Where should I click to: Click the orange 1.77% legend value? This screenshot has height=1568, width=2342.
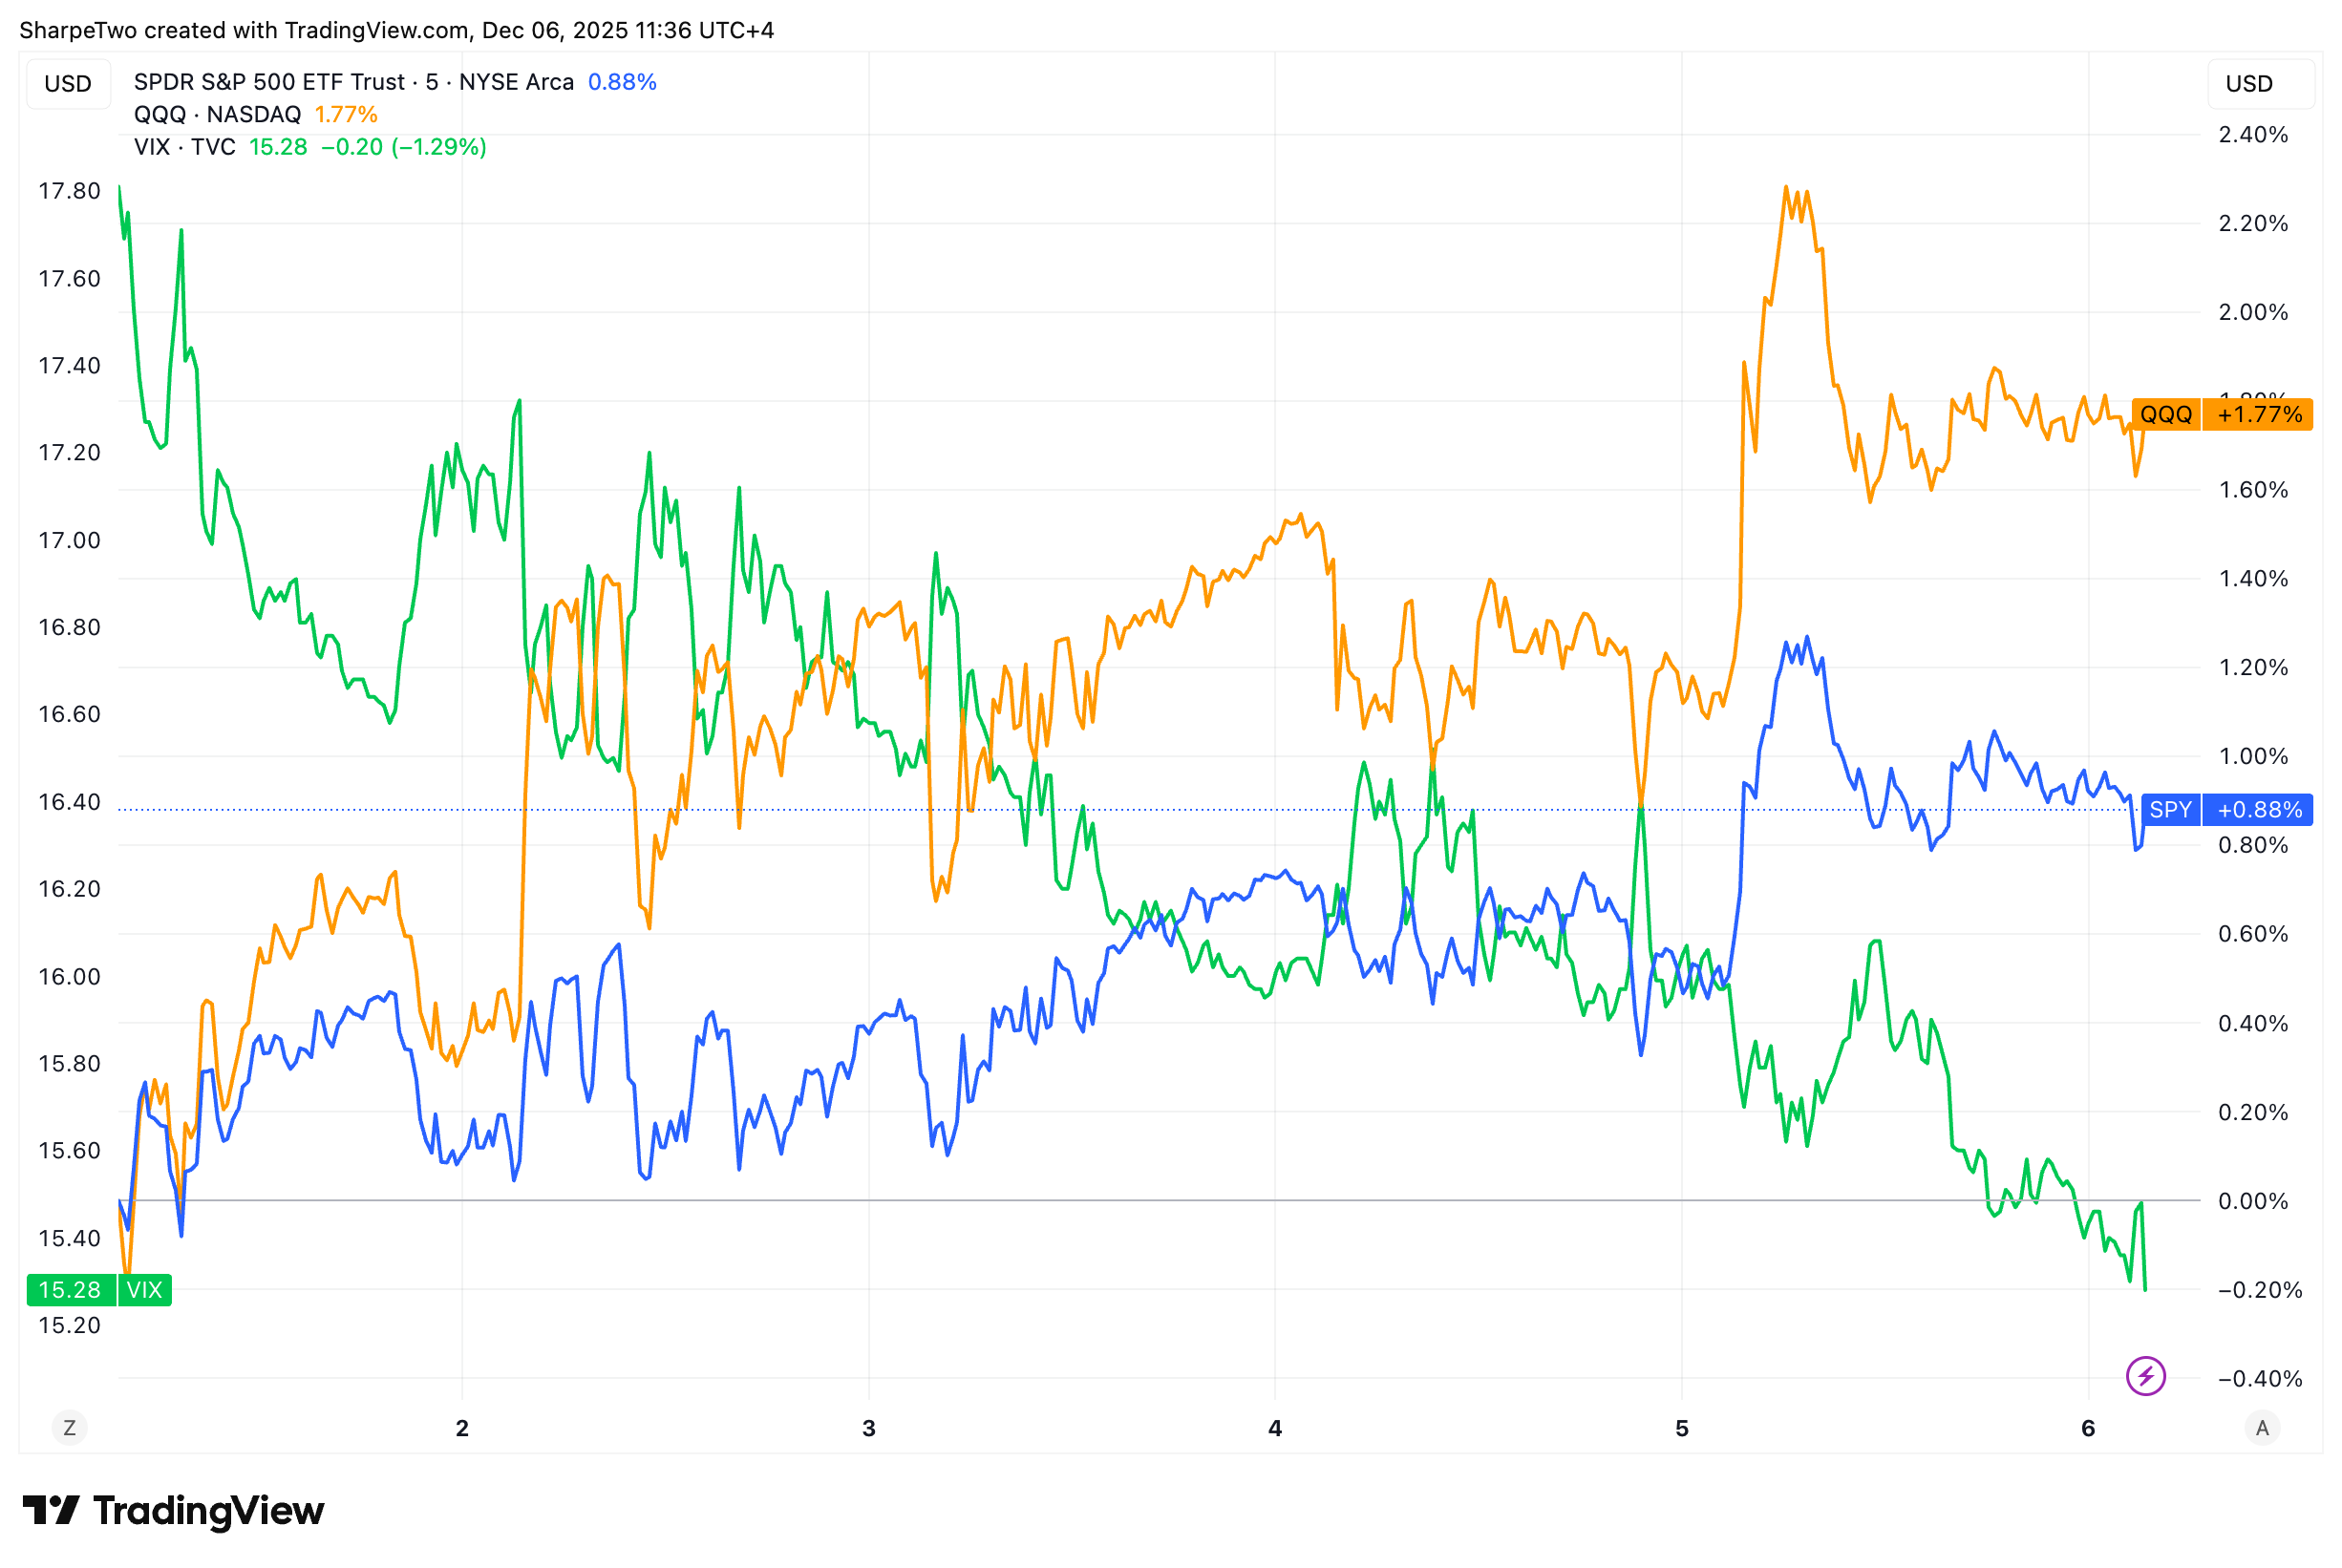tap(346, 114)
